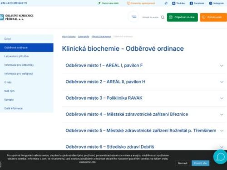Screen dimensions: 227x170
Task: Focus the search input field
Action: pos(150,17)
